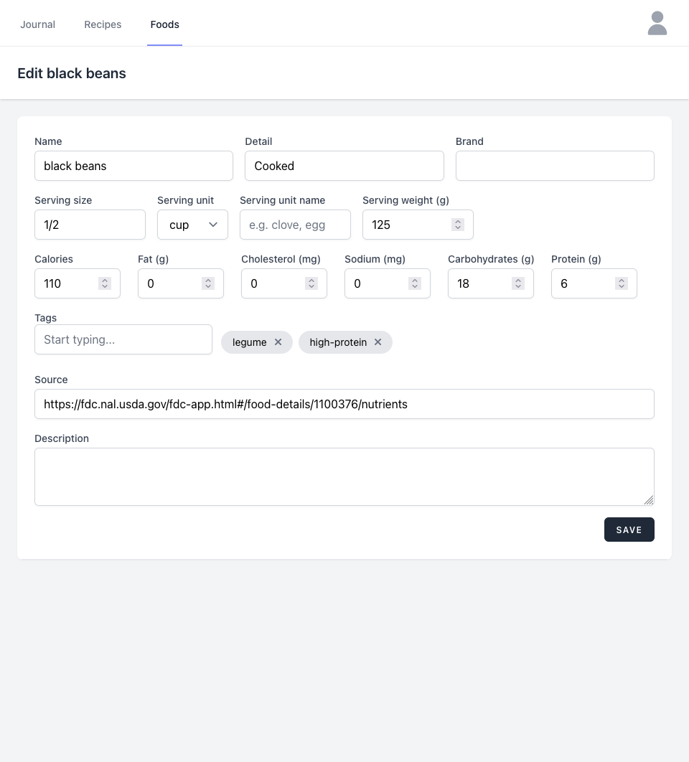Switch to the Recipes tab

coord(103,24)
